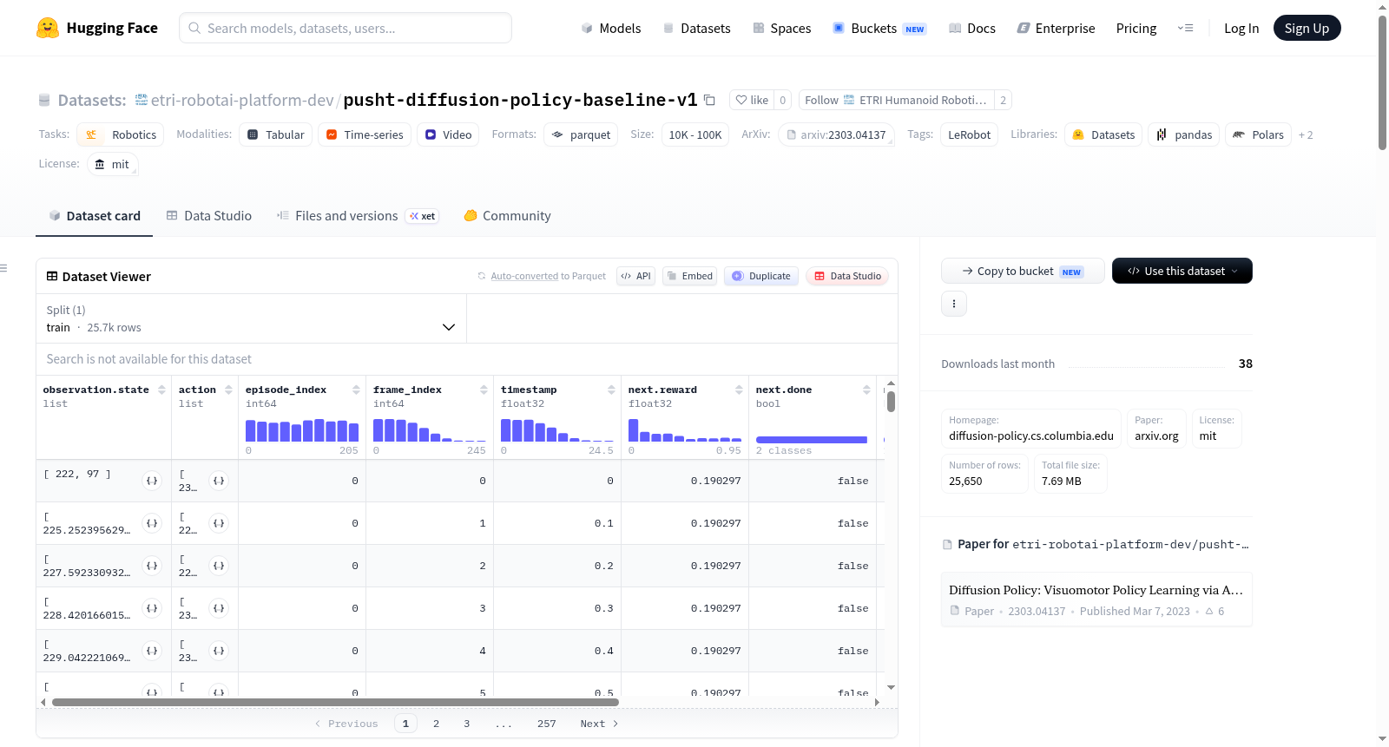1389x747 pixels.
Task: Click the episode_index histogram
Action: pos(302,430)
